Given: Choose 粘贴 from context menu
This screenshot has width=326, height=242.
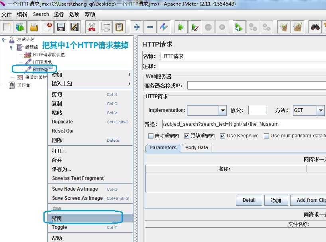Looking at the screenshot, I should [x=90, y=113].
